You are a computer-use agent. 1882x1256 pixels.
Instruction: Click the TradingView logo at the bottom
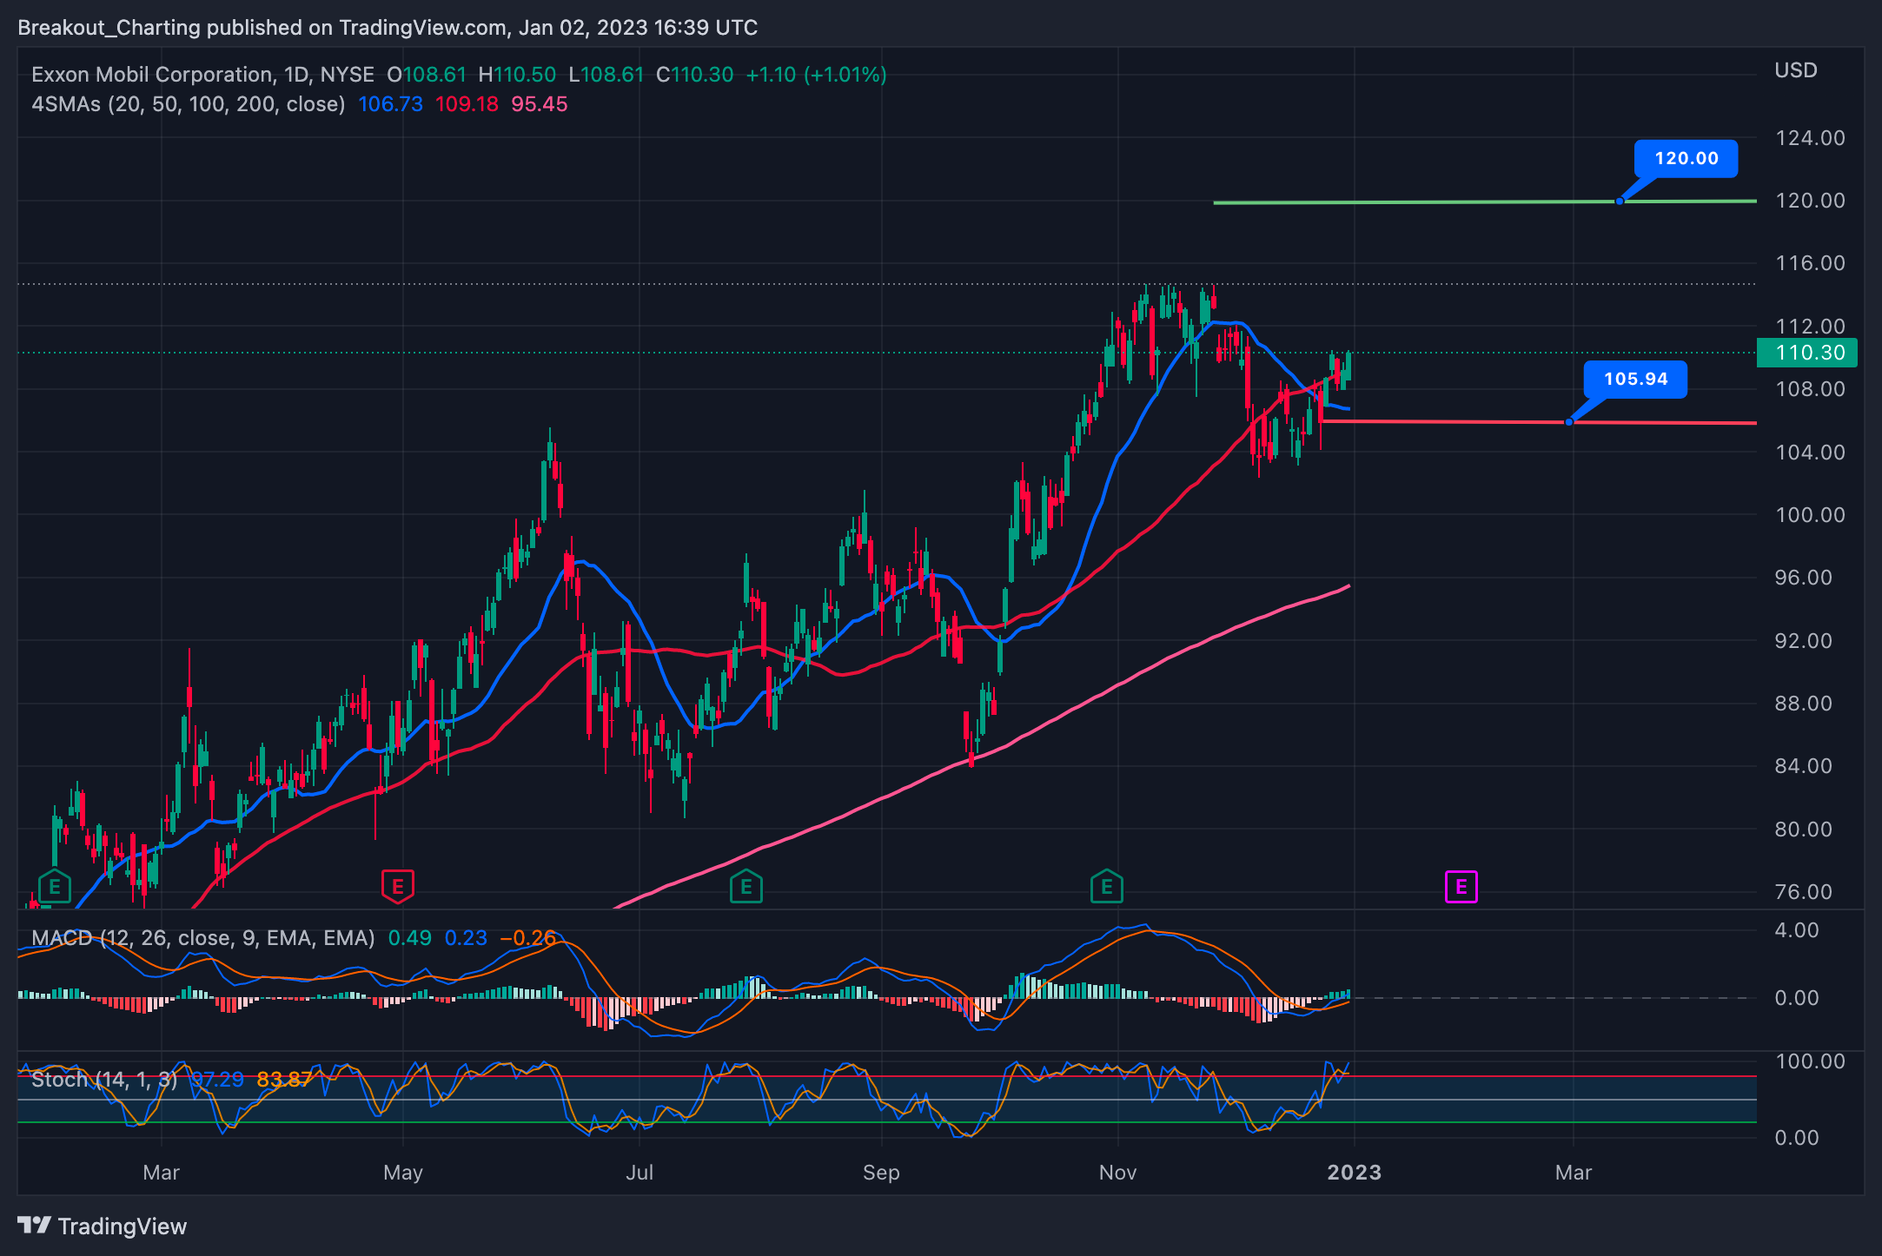(x=103, y=1226)
